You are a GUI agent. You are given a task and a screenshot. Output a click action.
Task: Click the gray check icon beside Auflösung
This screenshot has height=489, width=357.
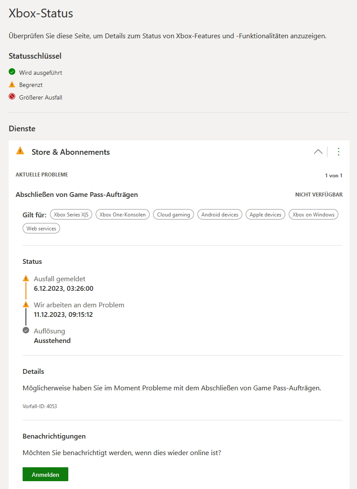(x=26, y=330)
